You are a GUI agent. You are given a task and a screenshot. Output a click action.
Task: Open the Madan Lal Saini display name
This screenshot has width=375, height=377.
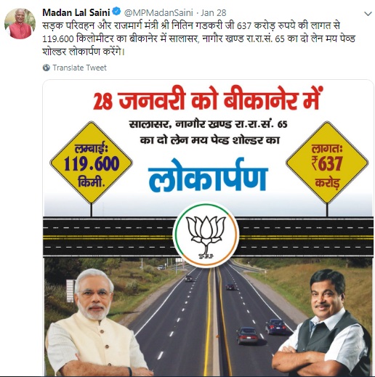pos(76,12)
